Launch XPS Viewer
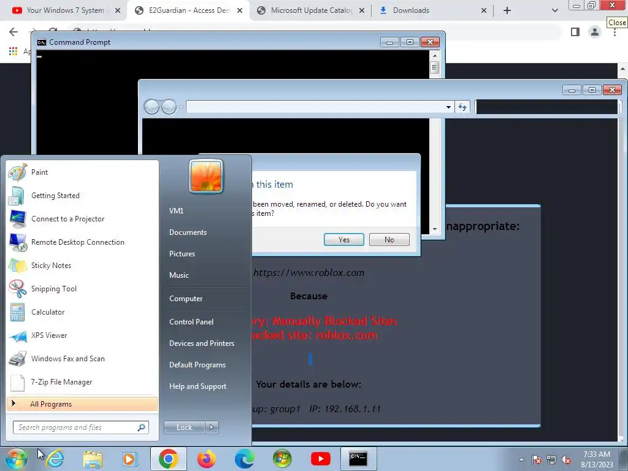The image size is (628, 471). [x=82, y=335]
